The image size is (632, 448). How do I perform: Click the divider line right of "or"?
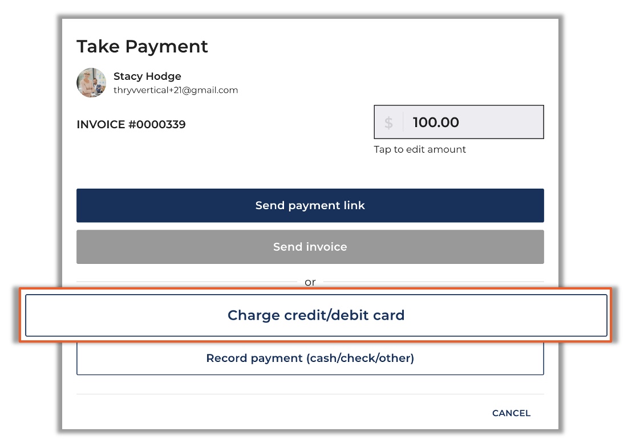pyautogui.click(x=434, y=282)
